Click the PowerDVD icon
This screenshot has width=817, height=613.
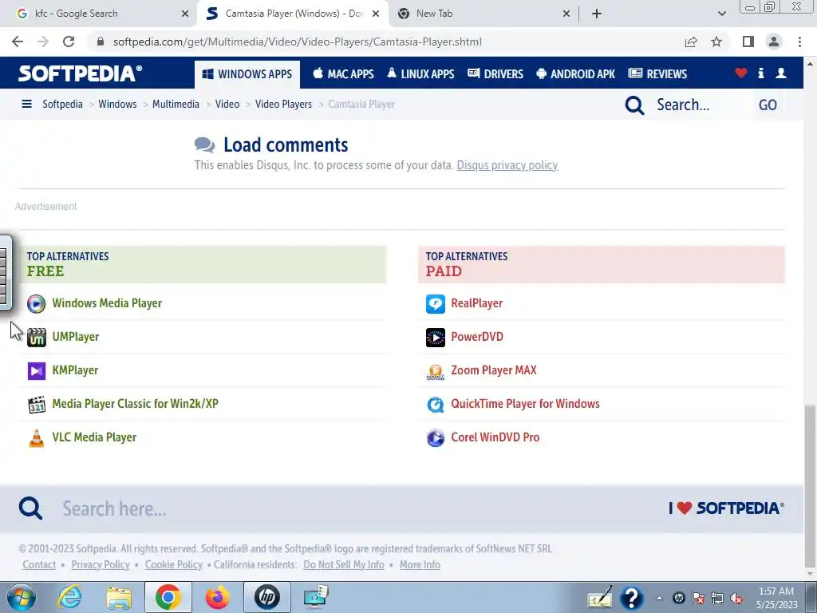click(435, 338)
